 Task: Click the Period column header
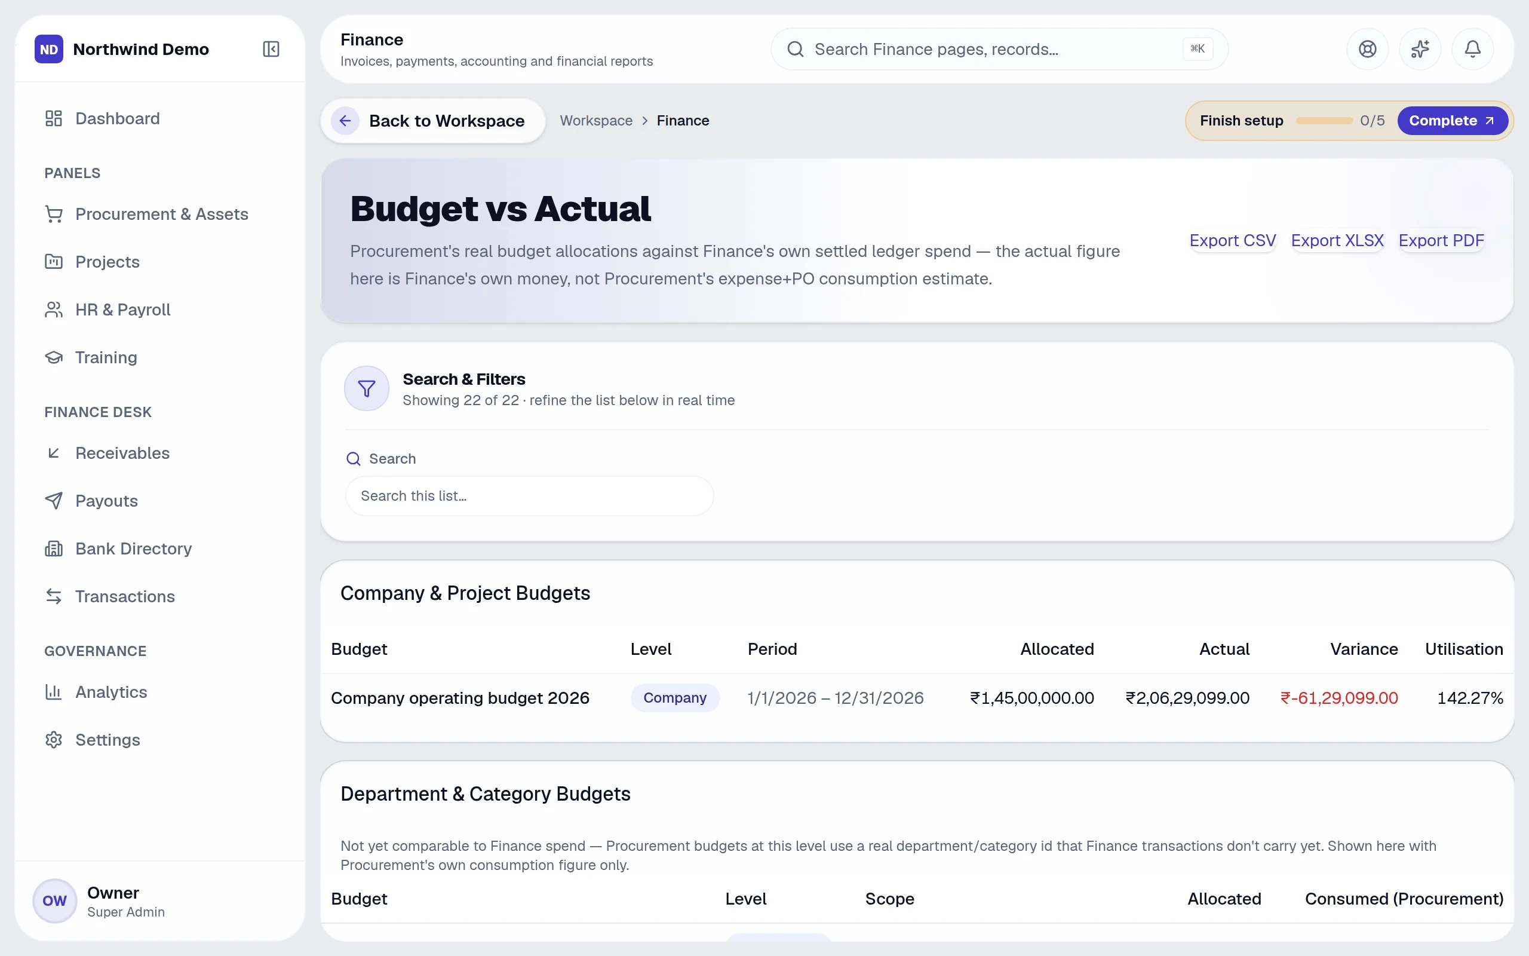coord(772,649)
